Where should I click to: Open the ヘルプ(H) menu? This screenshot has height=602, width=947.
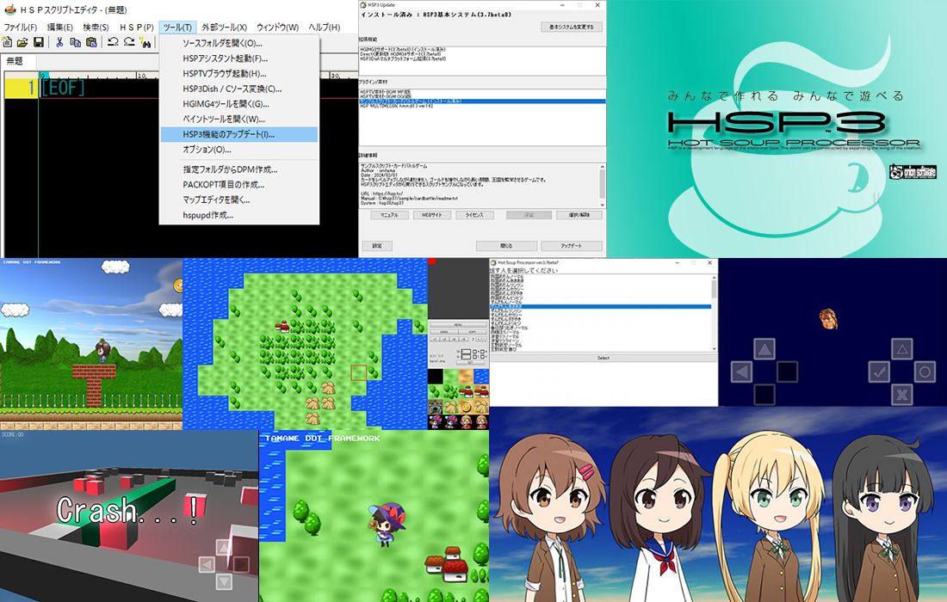(x=325, y=28)
